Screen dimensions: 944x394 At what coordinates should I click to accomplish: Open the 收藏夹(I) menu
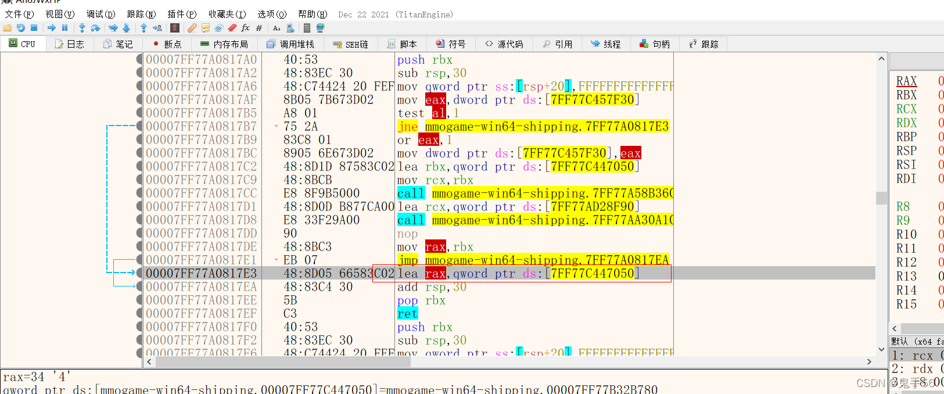[227, 14]
